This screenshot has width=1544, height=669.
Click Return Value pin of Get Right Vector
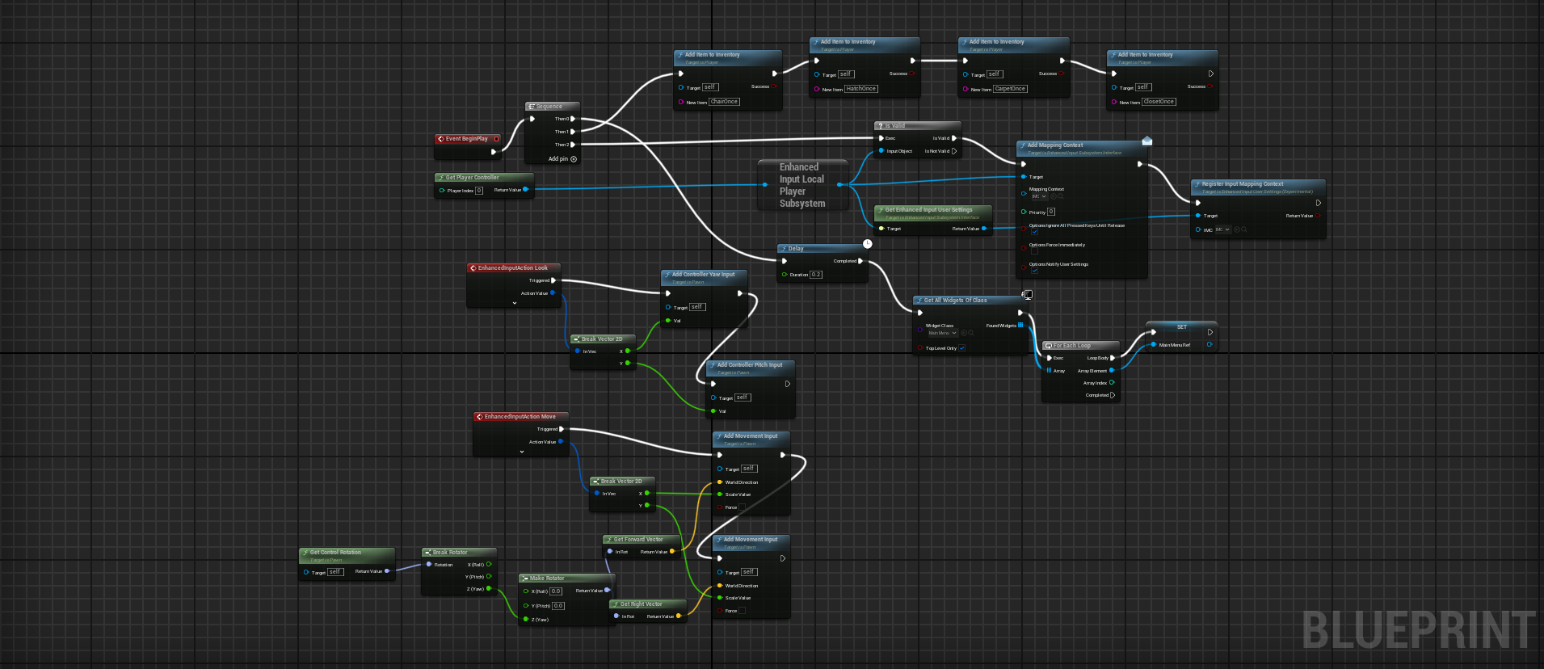click(679, 616)
